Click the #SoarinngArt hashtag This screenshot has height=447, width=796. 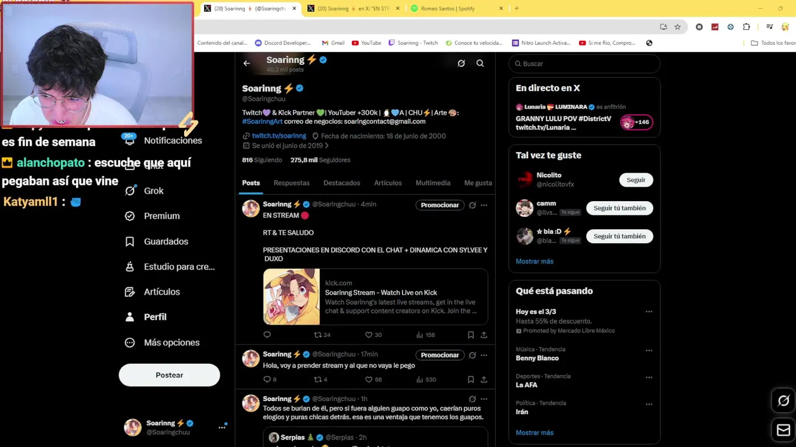262,122
